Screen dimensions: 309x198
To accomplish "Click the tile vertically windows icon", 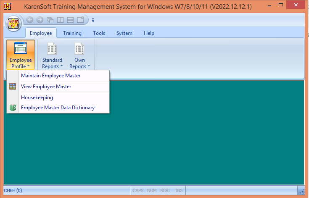I will click(60, 20).
